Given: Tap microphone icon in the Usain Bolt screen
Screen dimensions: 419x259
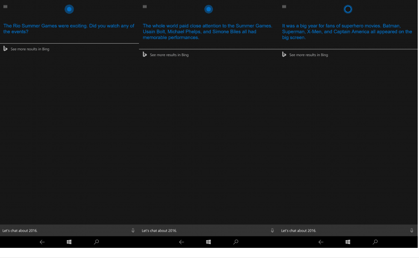Looking at the screenshot, I should [272, 230].
